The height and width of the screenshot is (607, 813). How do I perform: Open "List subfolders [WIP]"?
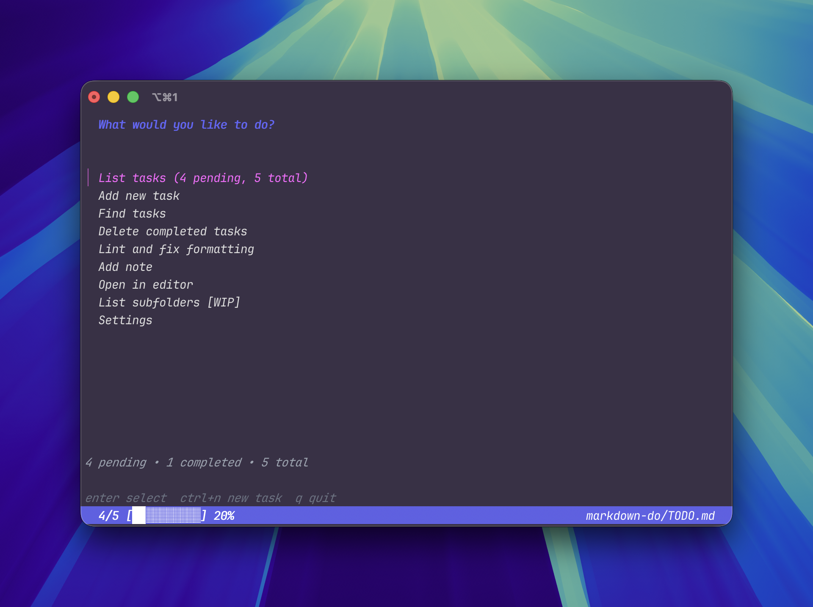tap(169, 302)
